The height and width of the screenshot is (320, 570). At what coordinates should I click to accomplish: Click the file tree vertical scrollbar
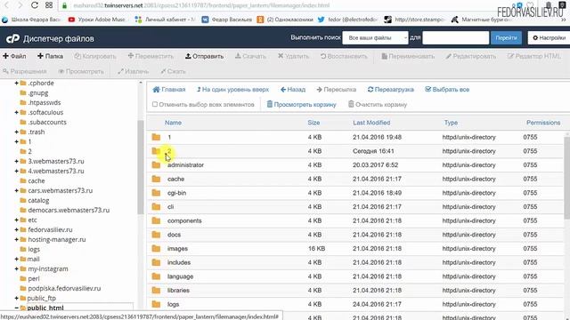pyautogui.click(x=141, y=167)
